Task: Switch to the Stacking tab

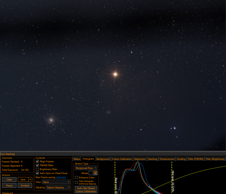Action: click(153, 159)
